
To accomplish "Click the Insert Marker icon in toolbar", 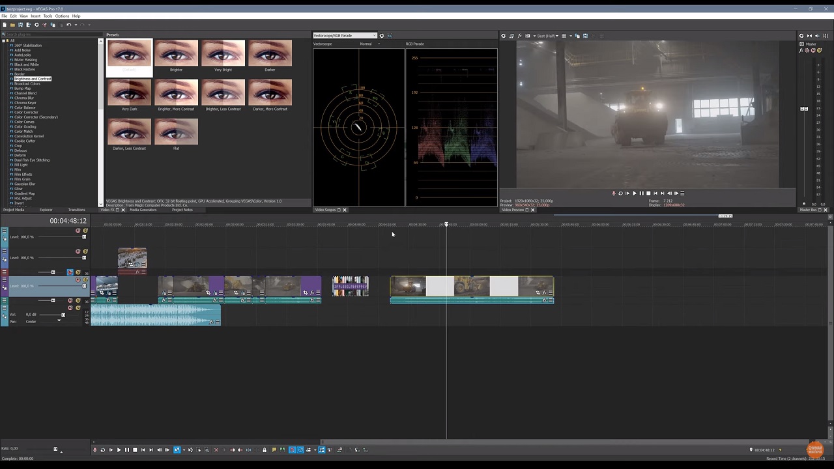I will pos(274,450).
